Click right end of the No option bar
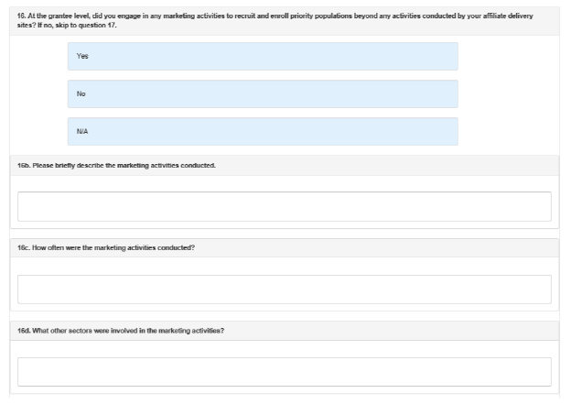The width and height of the screenshot is (571, 404). [444, 93]
